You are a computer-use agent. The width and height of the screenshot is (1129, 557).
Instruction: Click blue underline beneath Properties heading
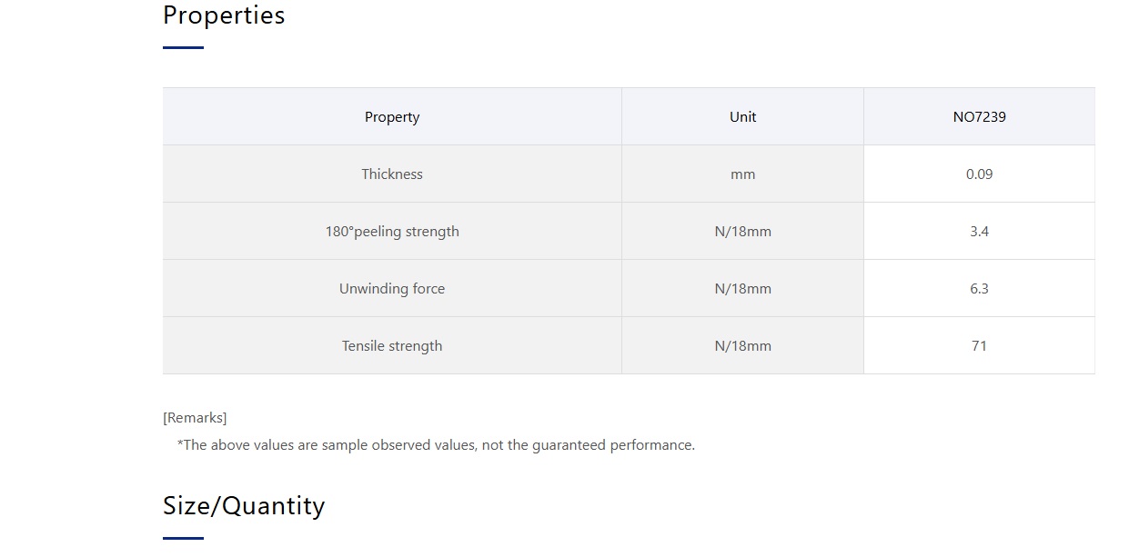click(183, 48)
